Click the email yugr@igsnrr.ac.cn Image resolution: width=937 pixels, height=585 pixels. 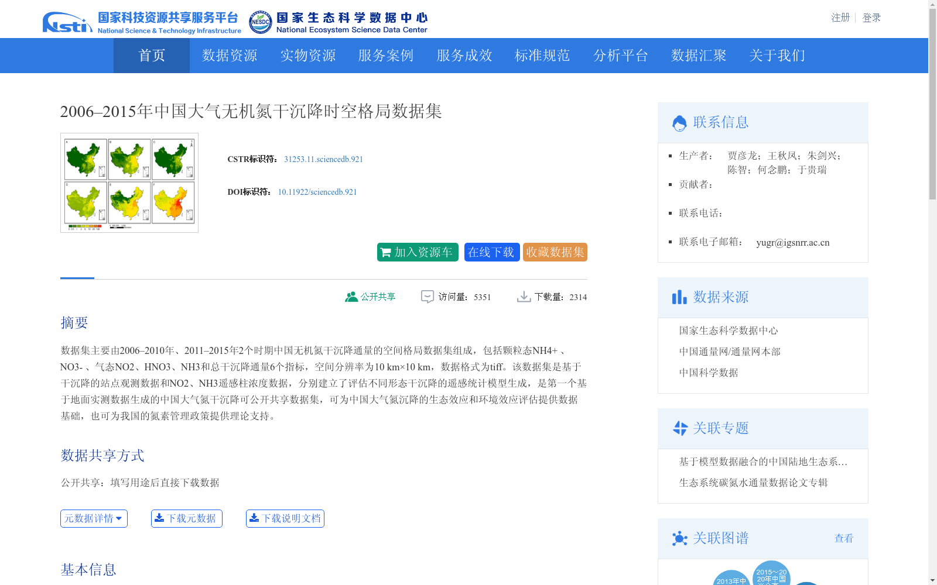point(793,242)
